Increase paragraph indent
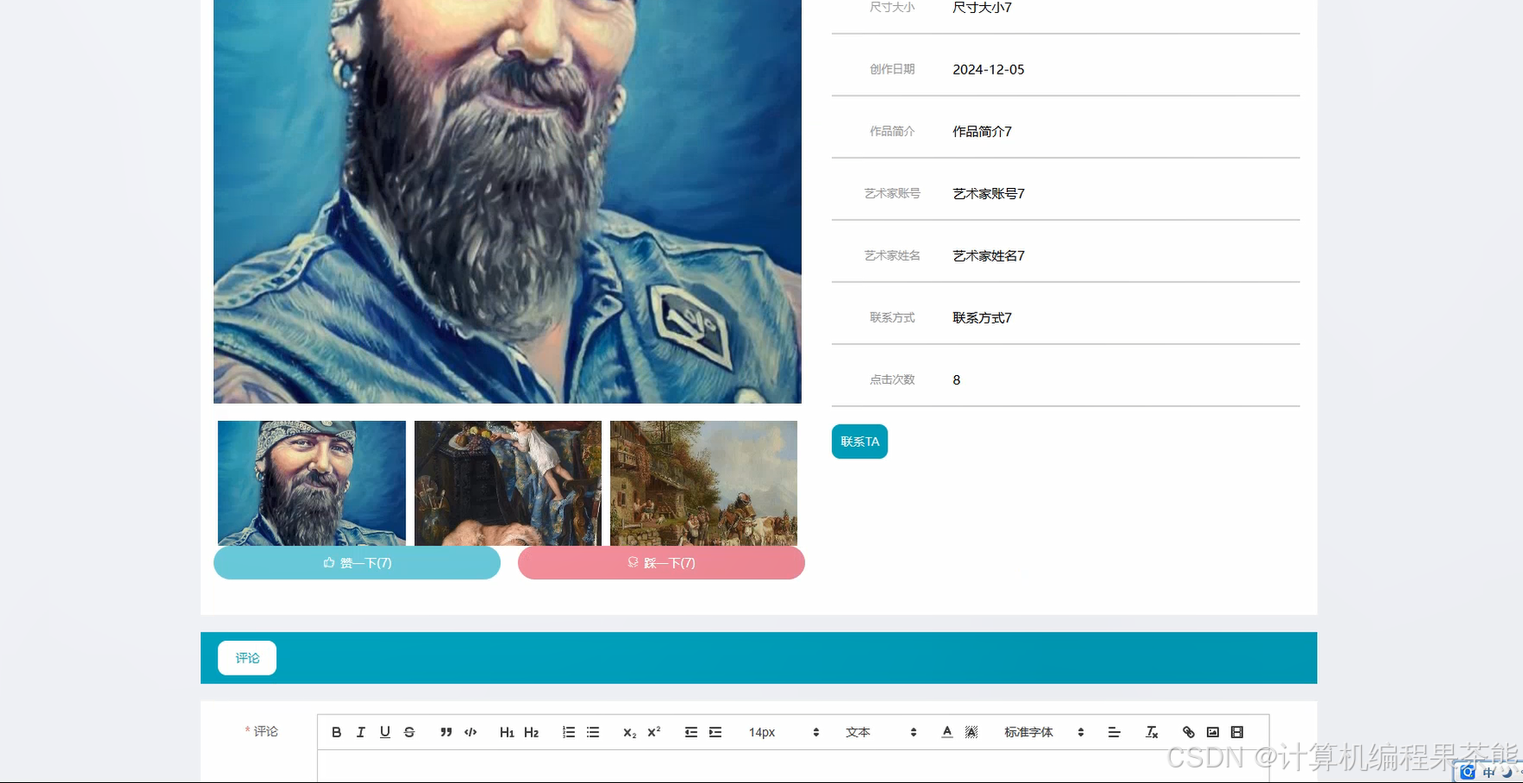The width and height of the screenshot is (1523, 783). point(715,732)
